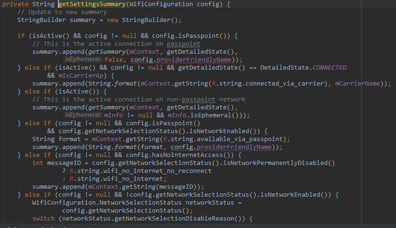Click the false literal after isEphemeral hint
The height and width of the screenshot is (228, 396).
pyautogui.click(x=114, y=60)
